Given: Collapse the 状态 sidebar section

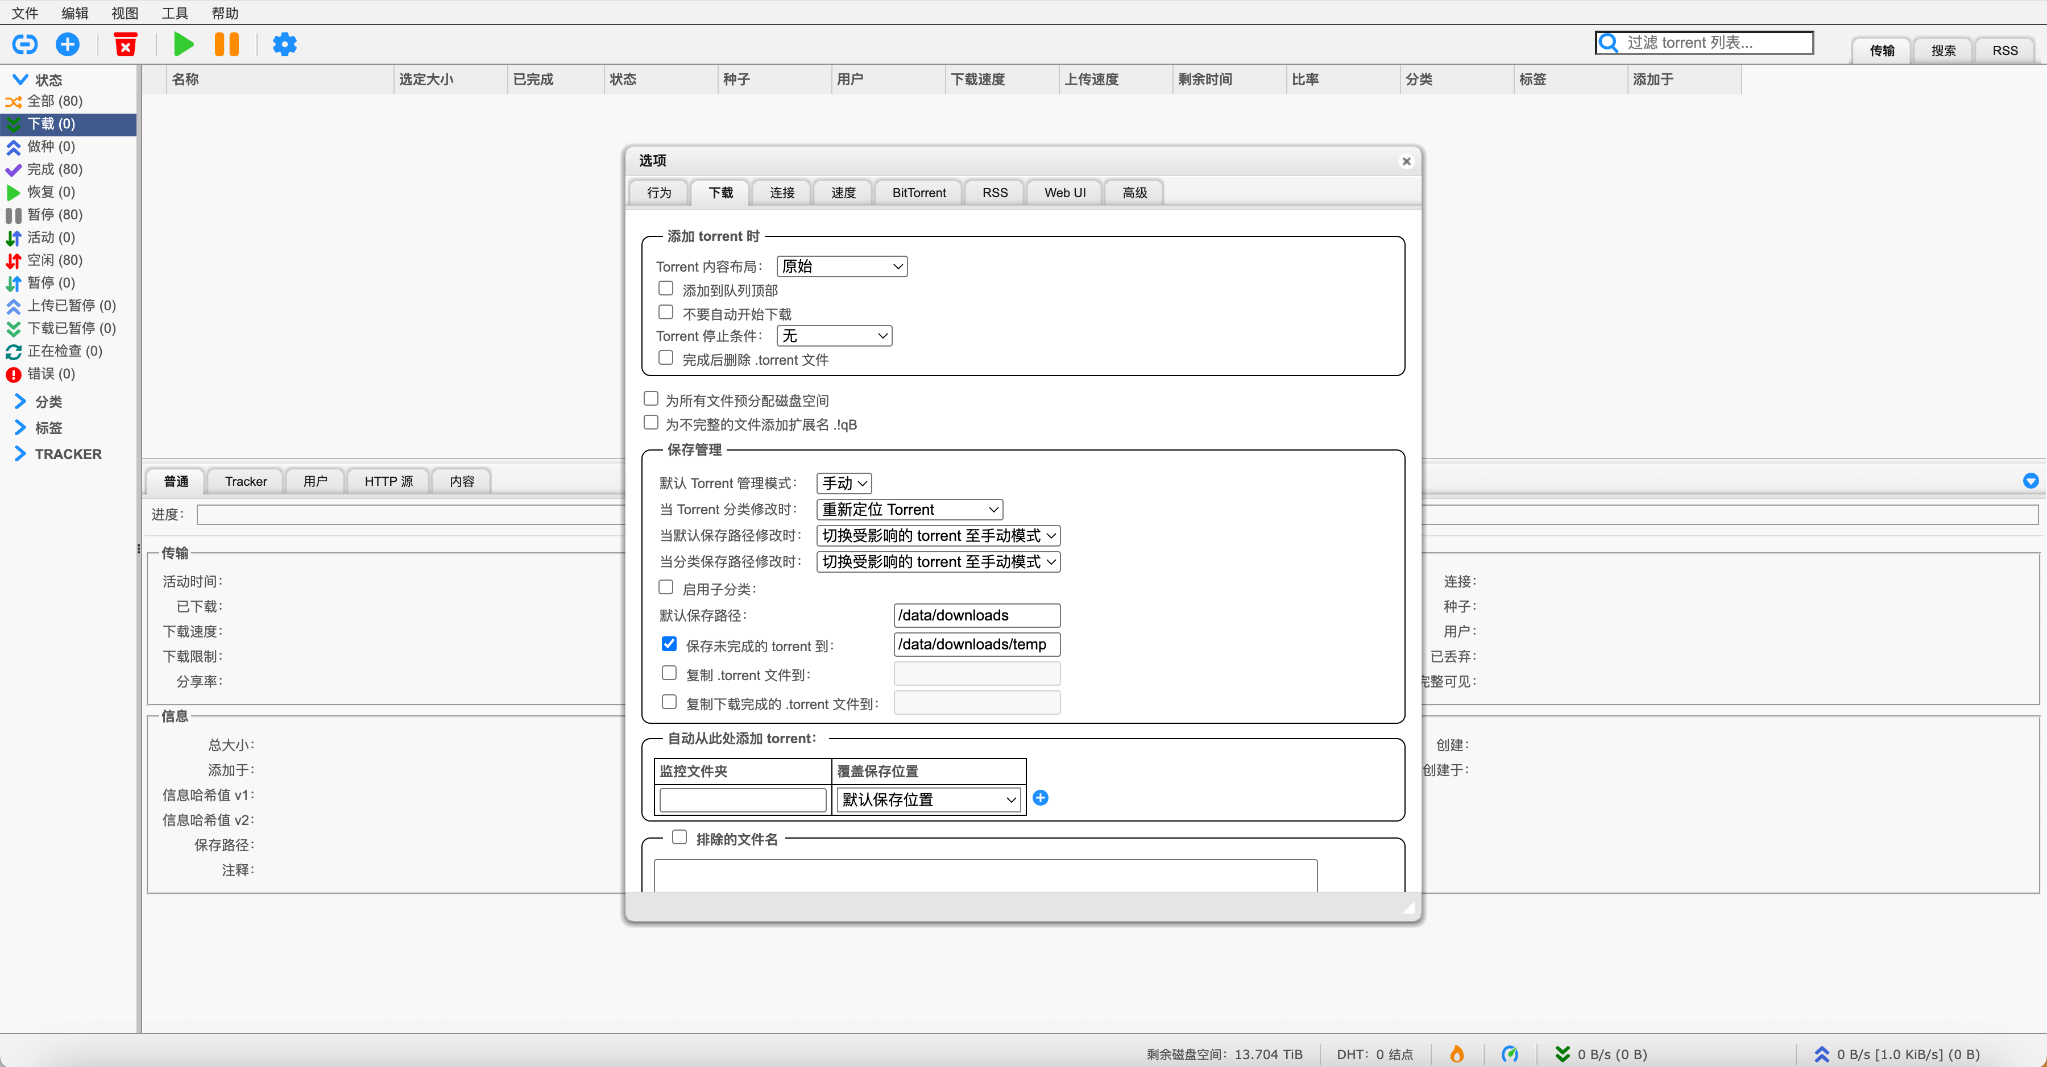Looking at the screenshot, I should (20, 80).
